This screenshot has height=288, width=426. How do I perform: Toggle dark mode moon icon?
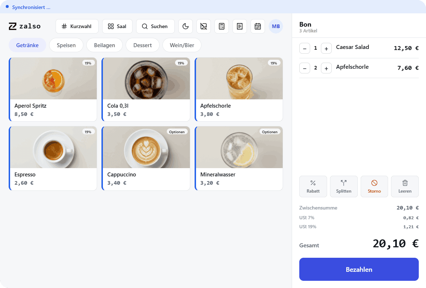[x=186, y=26]
